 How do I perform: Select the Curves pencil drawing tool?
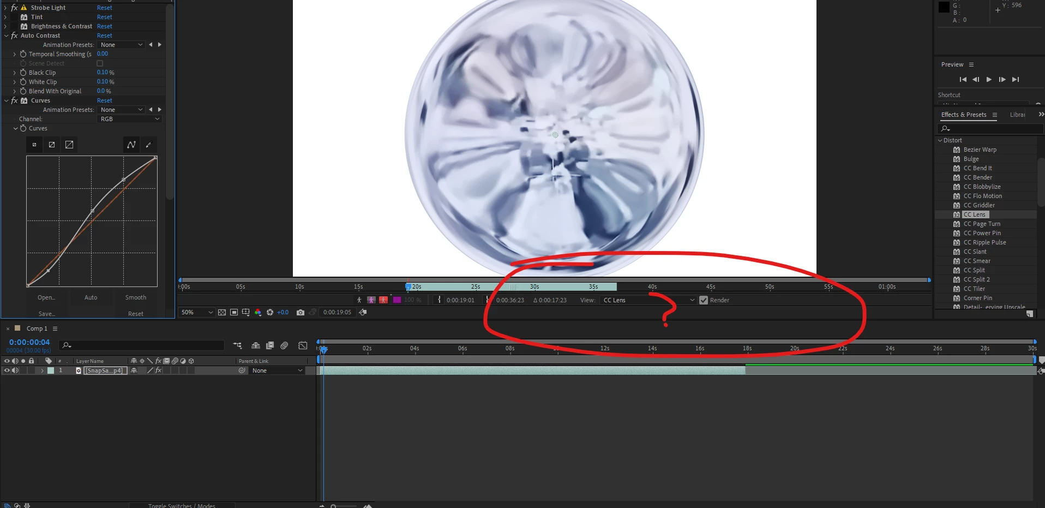pos(148,145)
